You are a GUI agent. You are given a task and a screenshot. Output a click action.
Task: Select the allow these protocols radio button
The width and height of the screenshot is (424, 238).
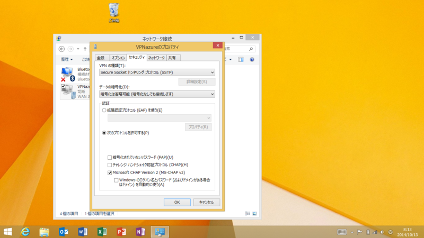point(104,133)
